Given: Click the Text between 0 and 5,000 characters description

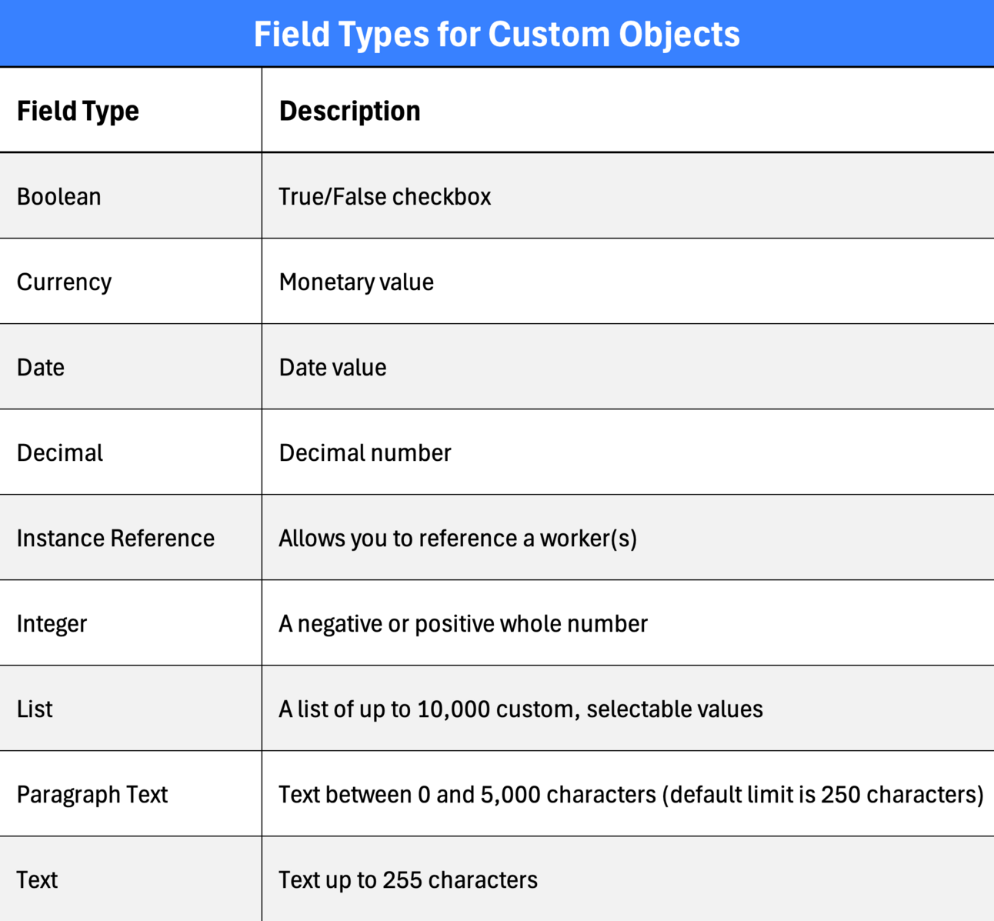Looking at the screenshot, I should [x=631, y=794].
